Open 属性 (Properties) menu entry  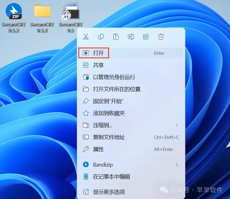(x=131, y=149)
